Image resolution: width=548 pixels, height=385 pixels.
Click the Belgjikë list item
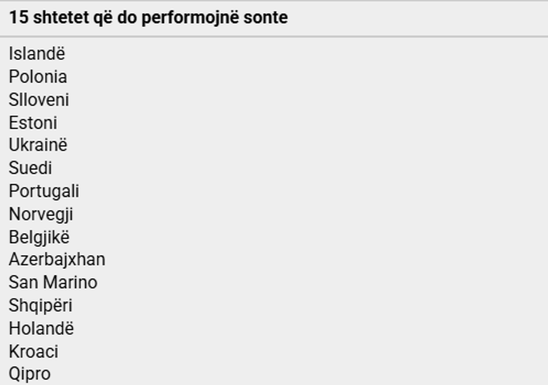[x=39, y=237]
